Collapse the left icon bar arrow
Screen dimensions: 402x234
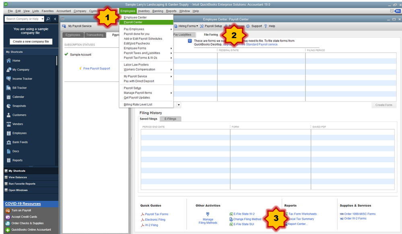tap(55, 19)
